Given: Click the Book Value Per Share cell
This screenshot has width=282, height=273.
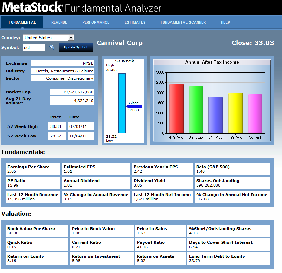Looking at the screenshot, I should [37, 231].
